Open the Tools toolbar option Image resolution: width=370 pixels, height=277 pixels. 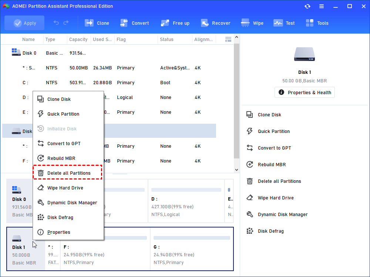[x=317, y=23]
